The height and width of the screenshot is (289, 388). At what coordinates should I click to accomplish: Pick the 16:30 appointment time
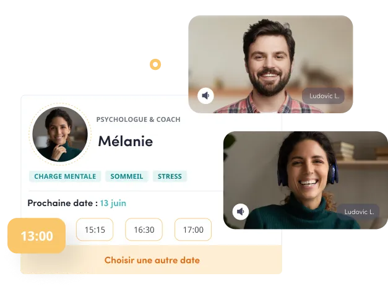(144, 230)
